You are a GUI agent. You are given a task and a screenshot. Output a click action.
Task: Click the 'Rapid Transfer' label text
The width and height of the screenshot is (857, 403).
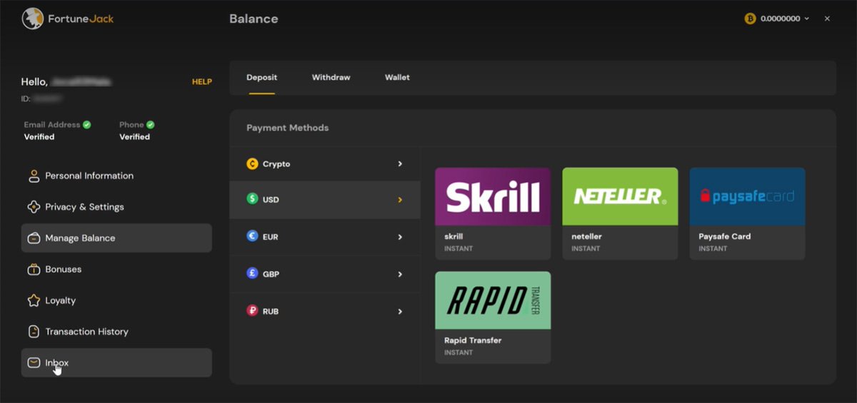[x=473, y=340]
